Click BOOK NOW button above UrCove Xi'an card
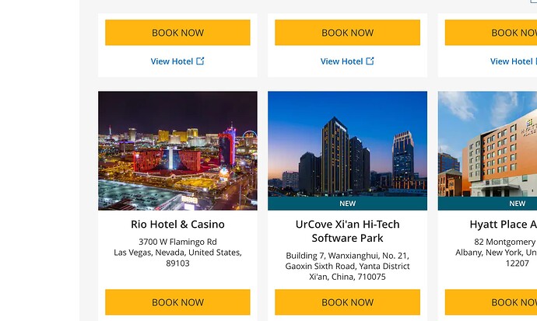 pos(348,33)
